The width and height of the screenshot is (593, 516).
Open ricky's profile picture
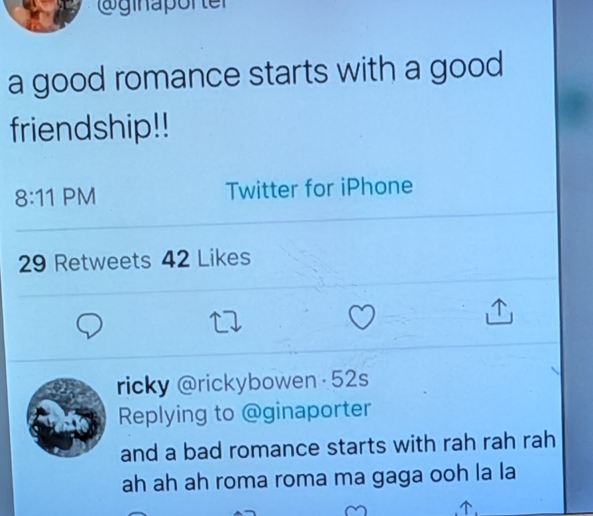point(66,417)
